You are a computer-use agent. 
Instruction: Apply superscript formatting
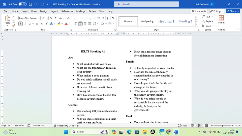point(46,24)
